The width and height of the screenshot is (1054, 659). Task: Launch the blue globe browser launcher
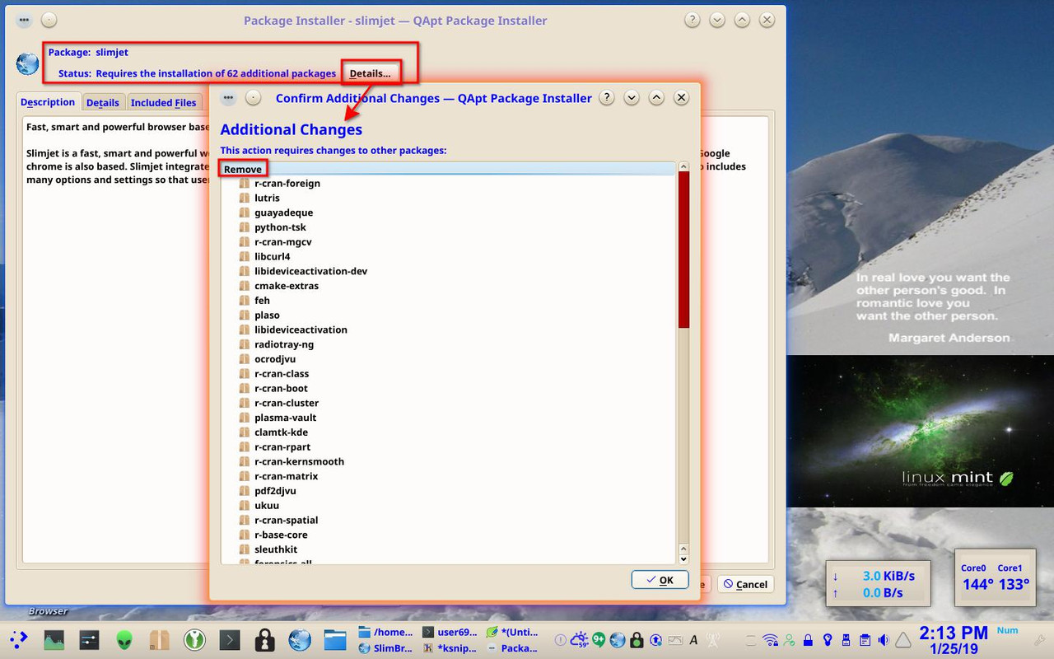pos(300,640)
